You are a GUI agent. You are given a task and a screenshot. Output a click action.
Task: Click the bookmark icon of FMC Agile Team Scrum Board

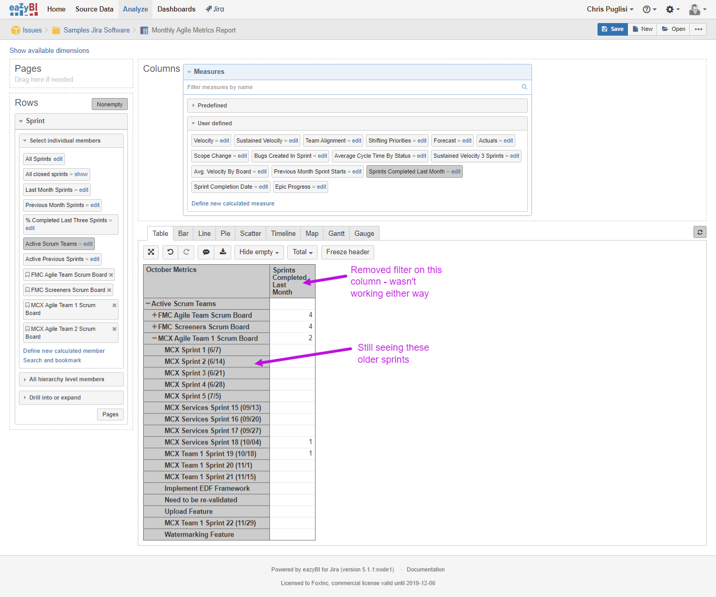click(28, 275)
